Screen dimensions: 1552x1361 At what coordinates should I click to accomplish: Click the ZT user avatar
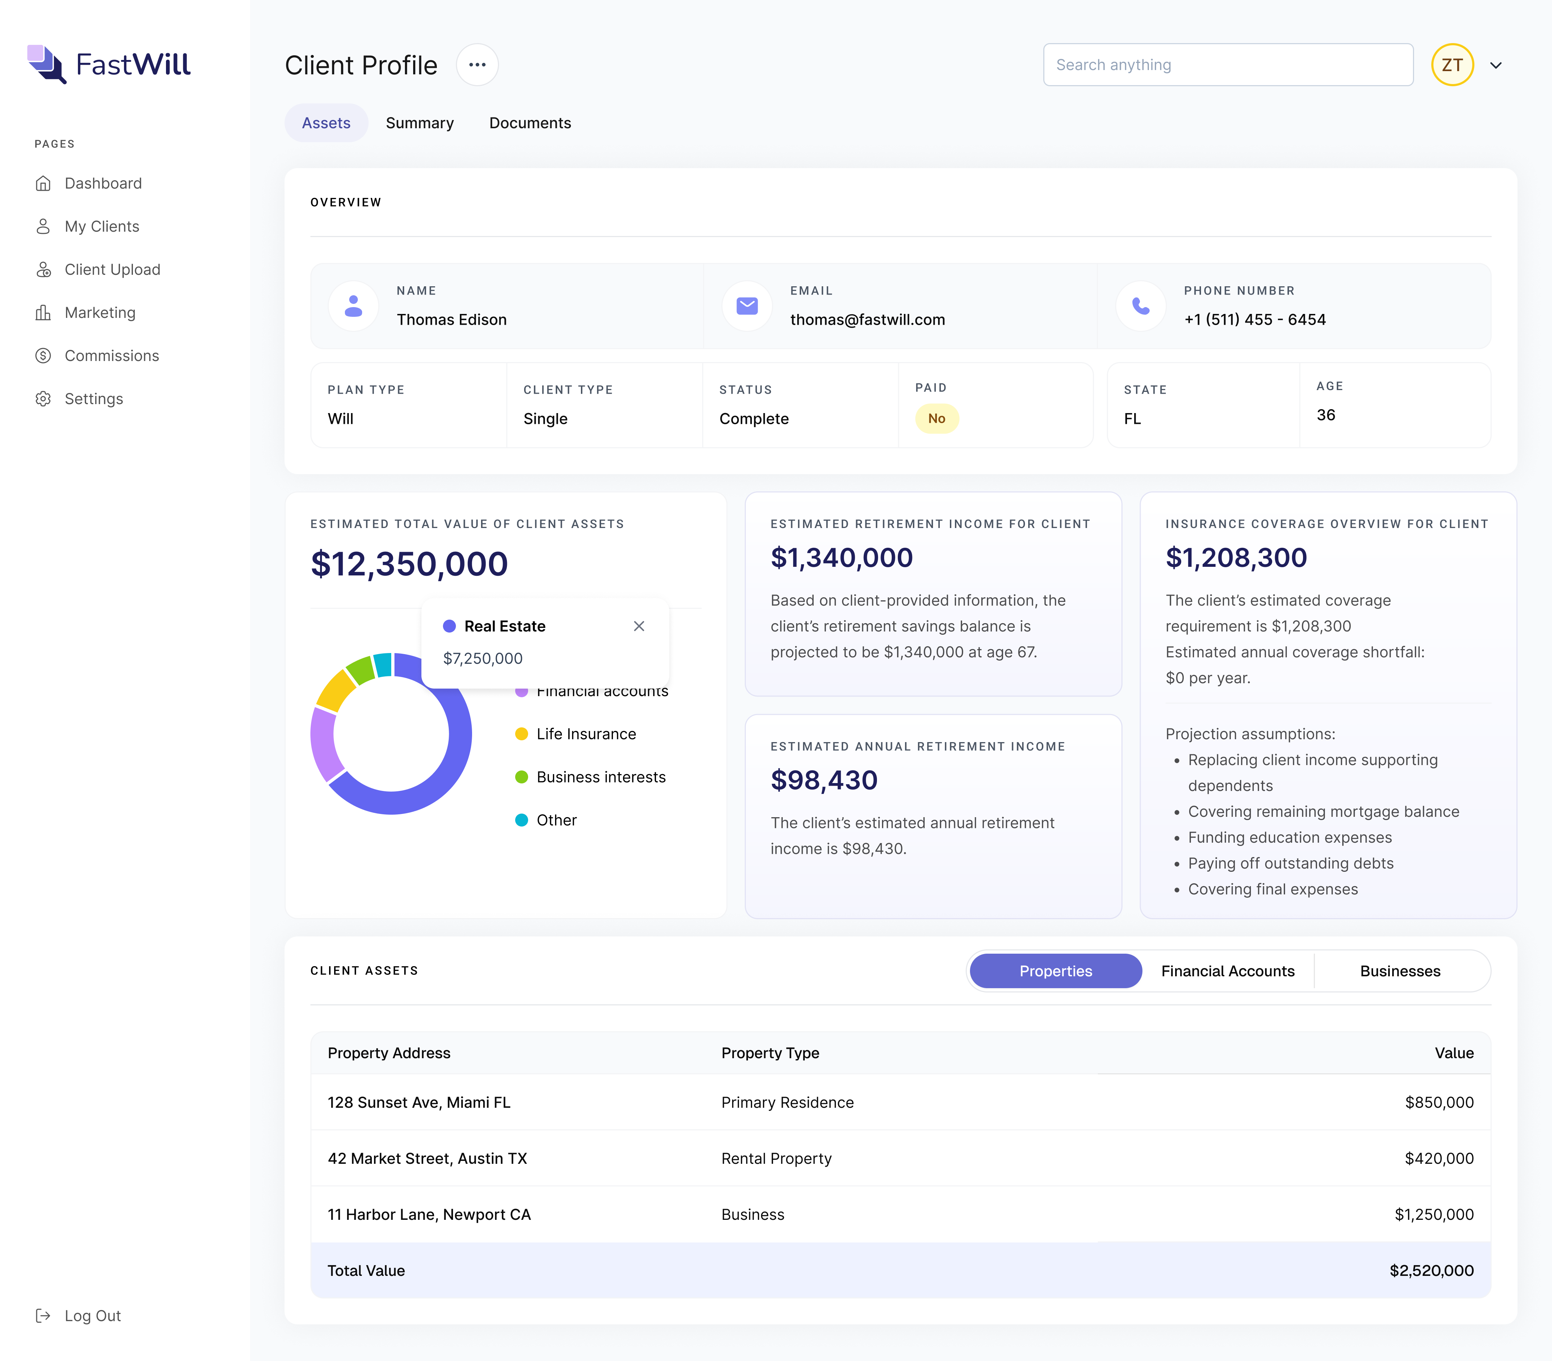(x=1452, y=65)
